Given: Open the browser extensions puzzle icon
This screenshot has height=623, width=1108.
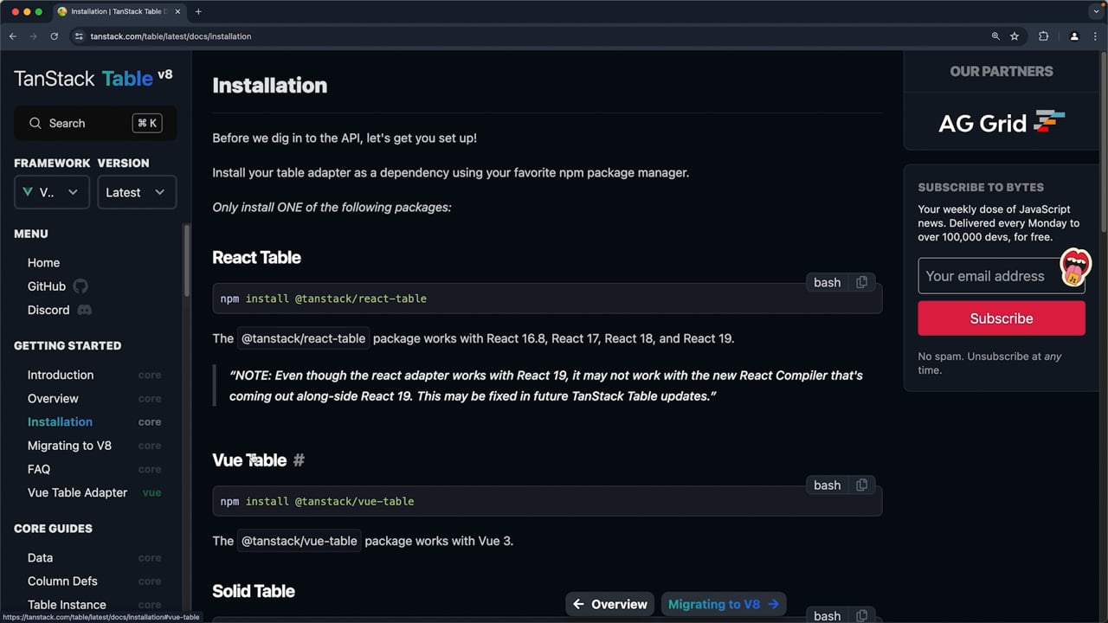Looking at the screenshot, I should [x=1043, y=36].
